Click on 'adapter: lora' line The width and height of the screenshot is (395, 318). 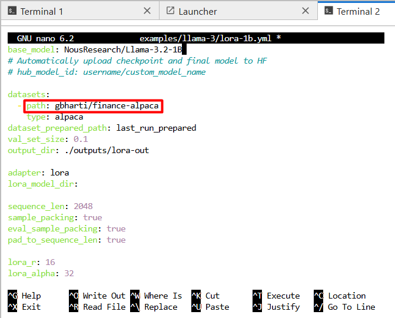(38, 173)
